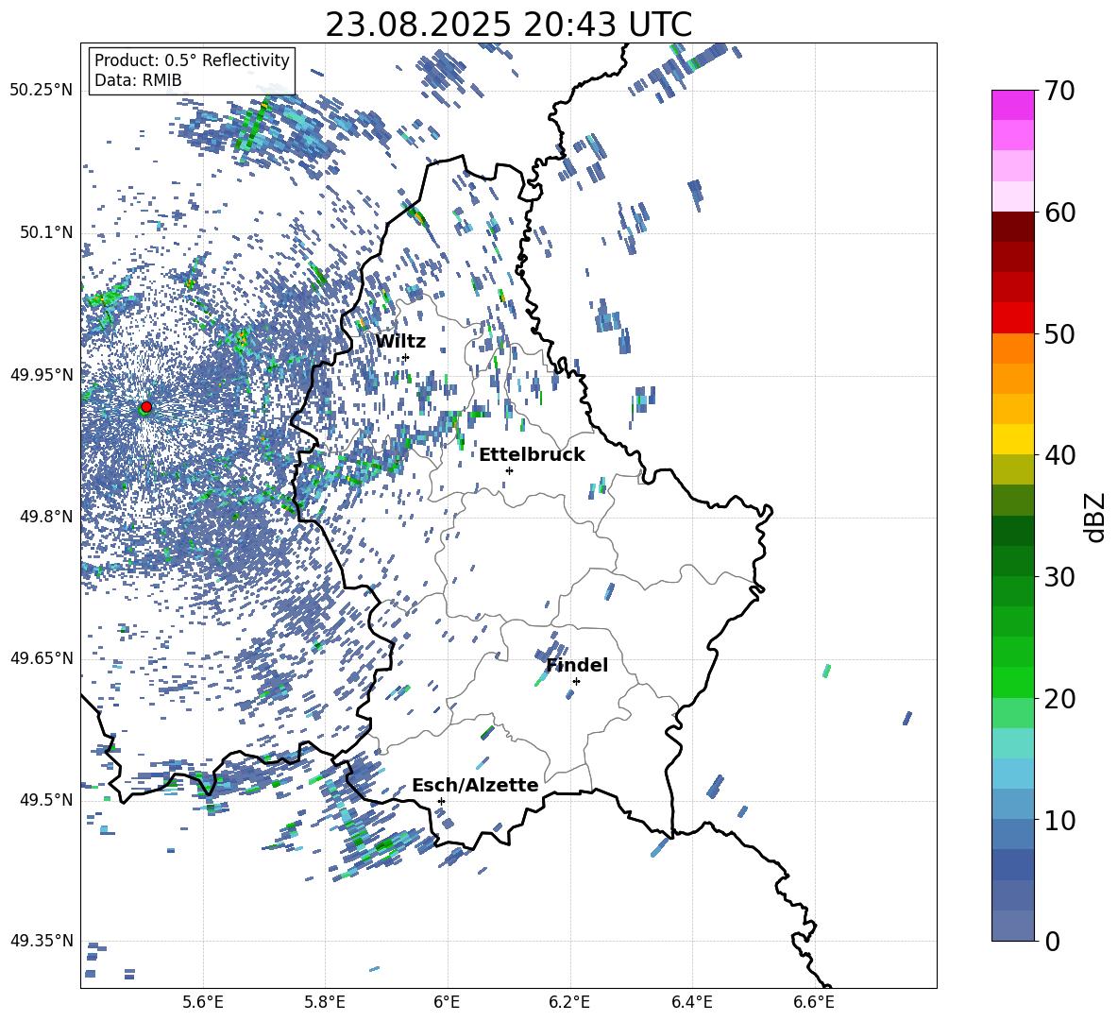
Task: Click the cross marker below Findel
Action: click(576, 682)
